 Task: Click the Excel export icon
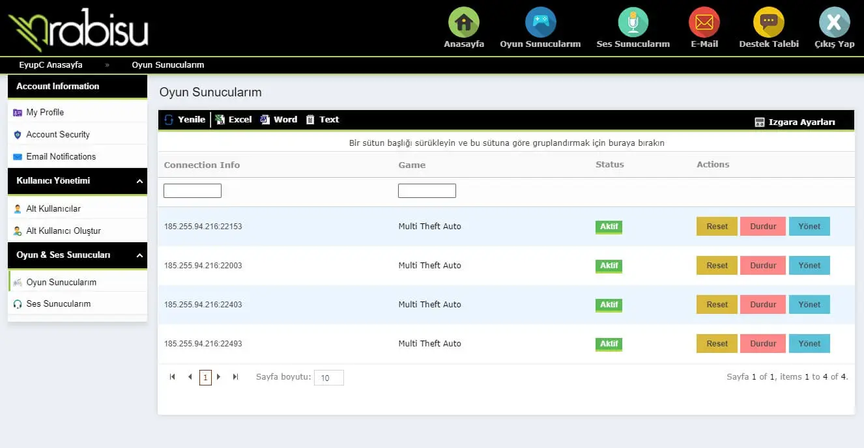[220, 120]
